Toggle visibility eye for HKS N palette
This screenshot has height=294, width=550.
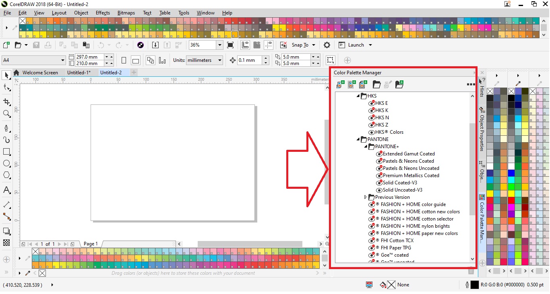click(x=372, y=118)
